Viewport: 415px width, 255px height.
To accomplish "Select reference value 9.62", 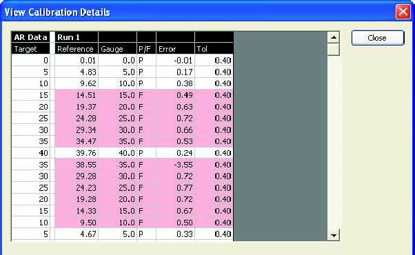I will (77, 83).
